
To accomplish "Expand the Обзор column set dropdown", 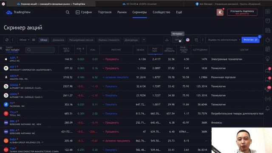I will click(24, 40).
